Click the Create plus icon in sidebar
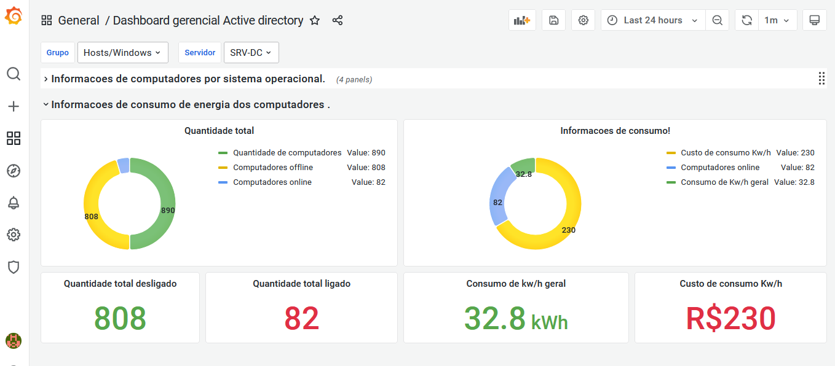Screen dimensions: 835x366 point(14,106)
